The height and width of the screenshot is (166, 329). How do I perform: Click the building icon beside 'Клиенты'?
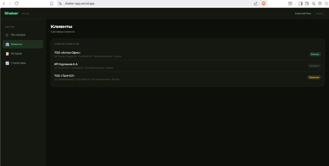click(x=7, y=44)
